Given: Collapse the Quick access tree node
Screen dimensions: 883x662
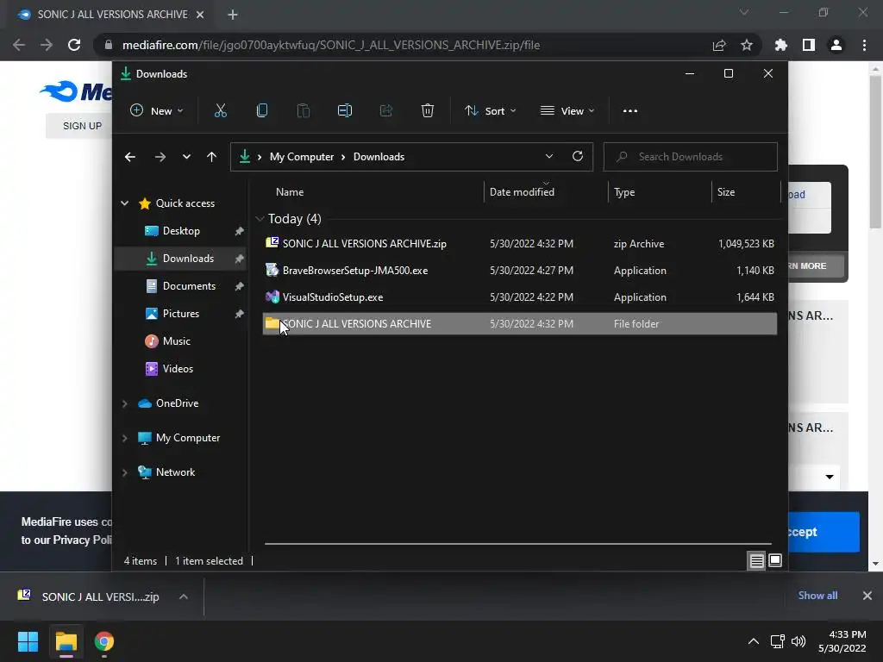Looking at the screenshot, I should [x=124, y=203].
